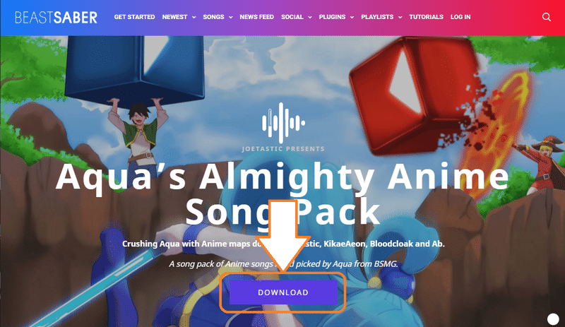Expand the Newest dropdown chevron
This screenshot has width=565, height=327.
(194, 18)
